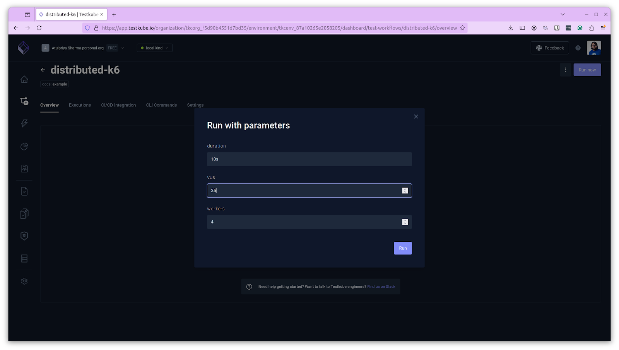The width and height of the screenshot is (619, 350).
Task: Reload the browser page
Action: point(39,28)
